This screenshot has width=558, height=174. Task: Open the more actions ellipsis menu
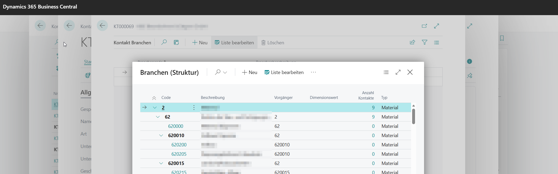point(313,72)
